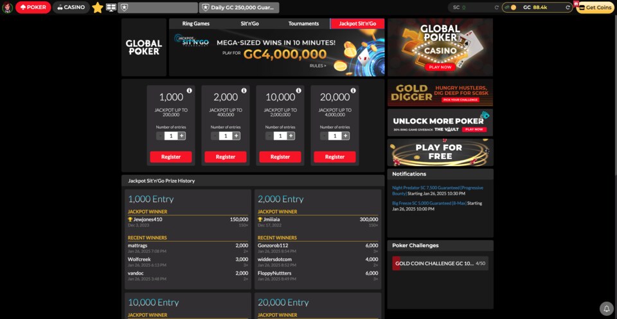Click the 10,000 Entry history heading
Screen dimensions: 617x319
pyautogui.click(x=154, y=302)
